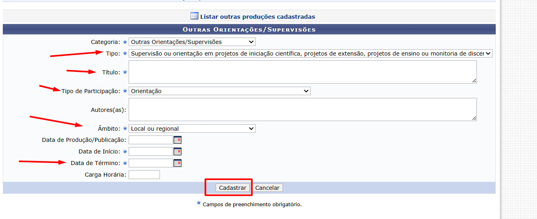Open calendar picker for Data de Término
This screenshot has width=537, height=219.
click(x=178, y=163)
